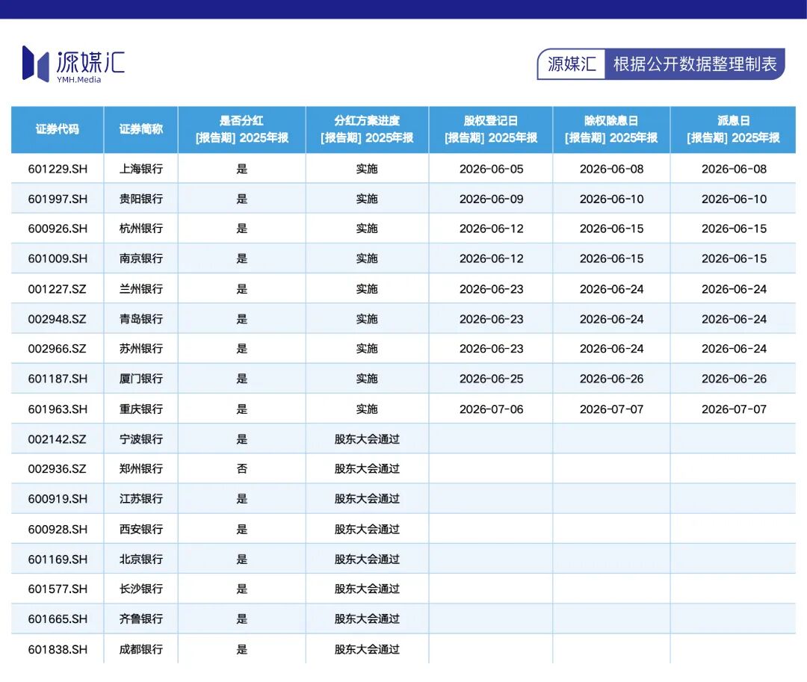Select stock code 601169.SH
The height and width of the screenshot is (682, 807).
(58, 559)
